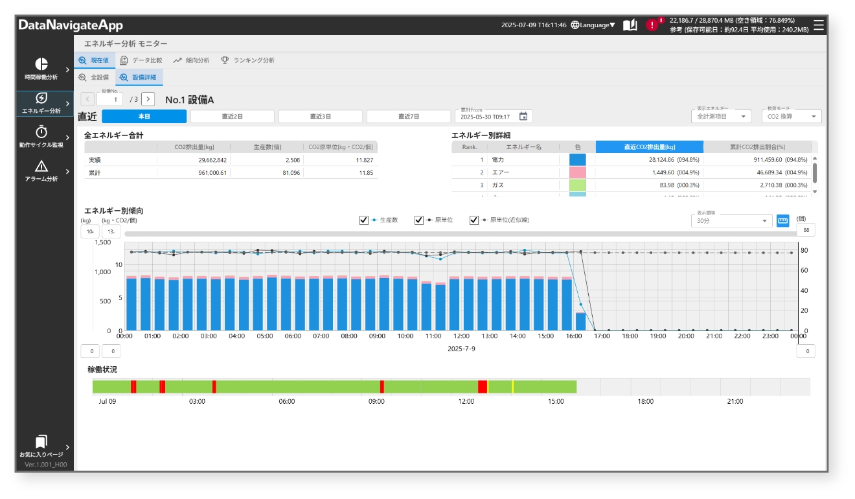Open calendar picker for 累計From date

tap(523, 117)
